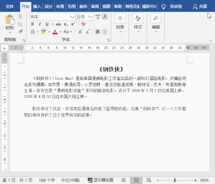Click the page count 第1页,共1页
The height and width of the screenshot is (184, 215).
click(17, 180)
